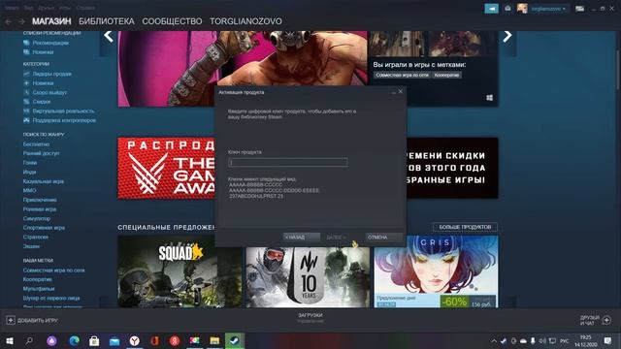Open Рекомендации in the sidebar
Screen dimensions: 621x349
pyautogui.click(x=50, y=43)
